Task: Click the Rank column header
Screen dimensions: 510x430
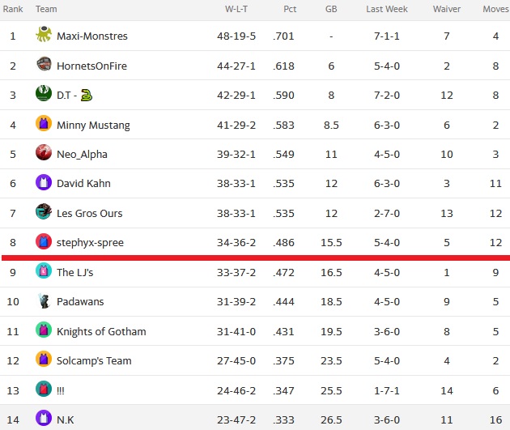Action: point(13,9)
